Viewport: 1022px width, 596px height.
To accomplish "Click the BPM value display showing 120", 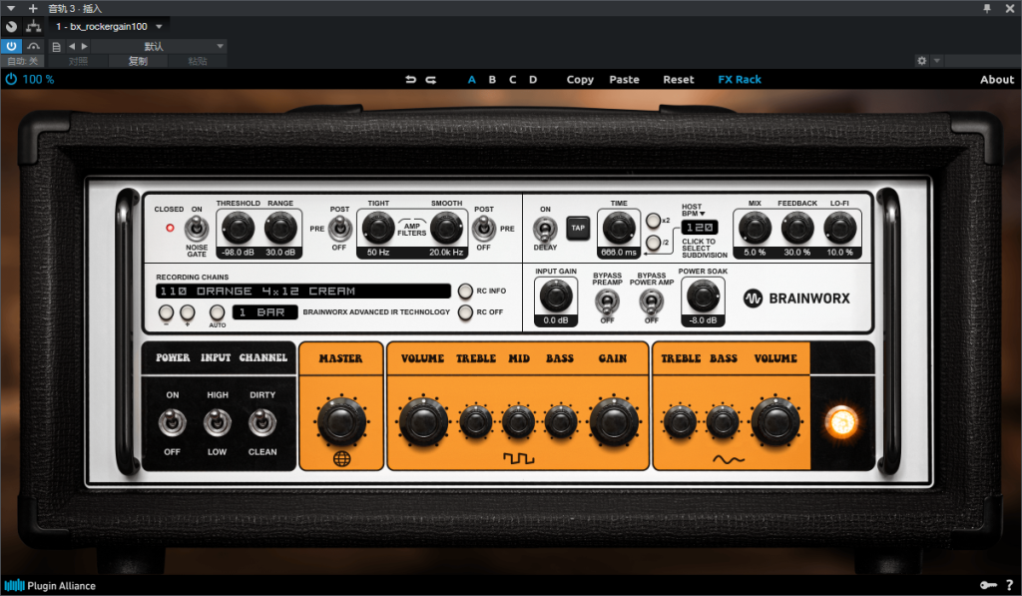I will click(x=700, y=228).
